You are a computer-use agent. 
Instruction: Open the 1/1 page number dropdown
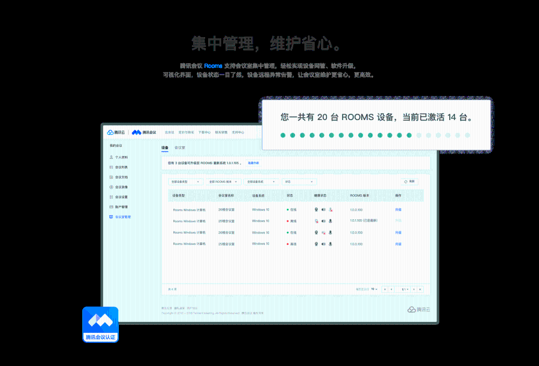(x=403, y=289)
